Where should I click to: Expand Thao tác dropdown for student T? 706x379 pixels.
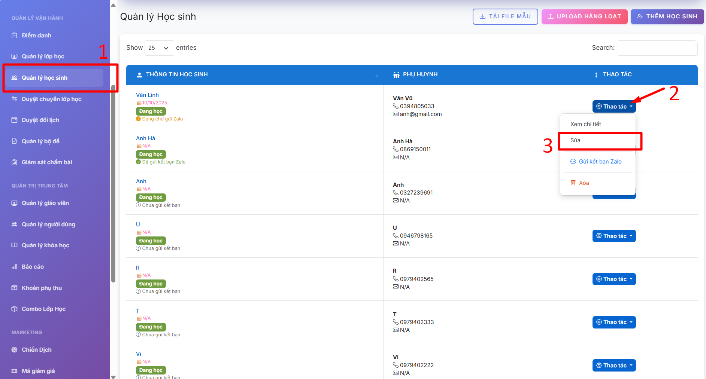614,322
